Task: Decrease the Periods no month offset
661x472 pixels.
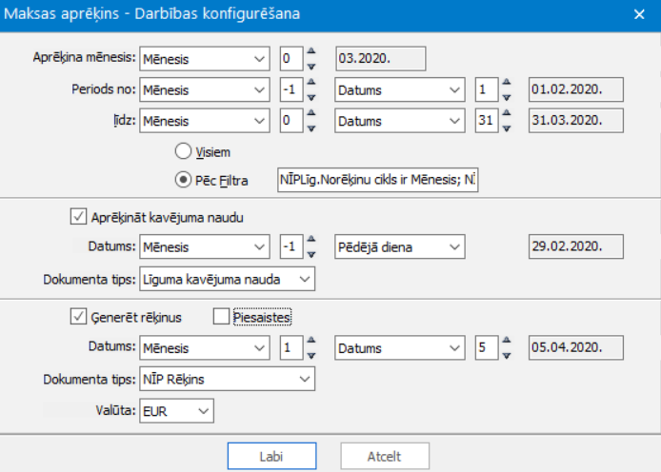Action: [x=311, y=96]
